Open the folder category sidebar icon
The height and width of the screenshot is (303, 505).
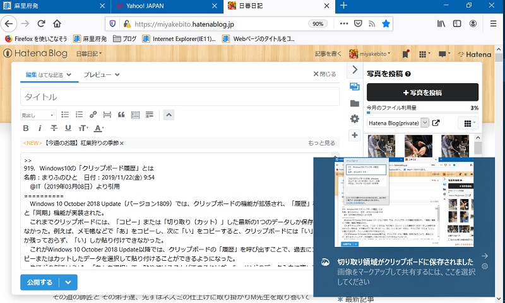pyautogui.click(x=355, y=103)
